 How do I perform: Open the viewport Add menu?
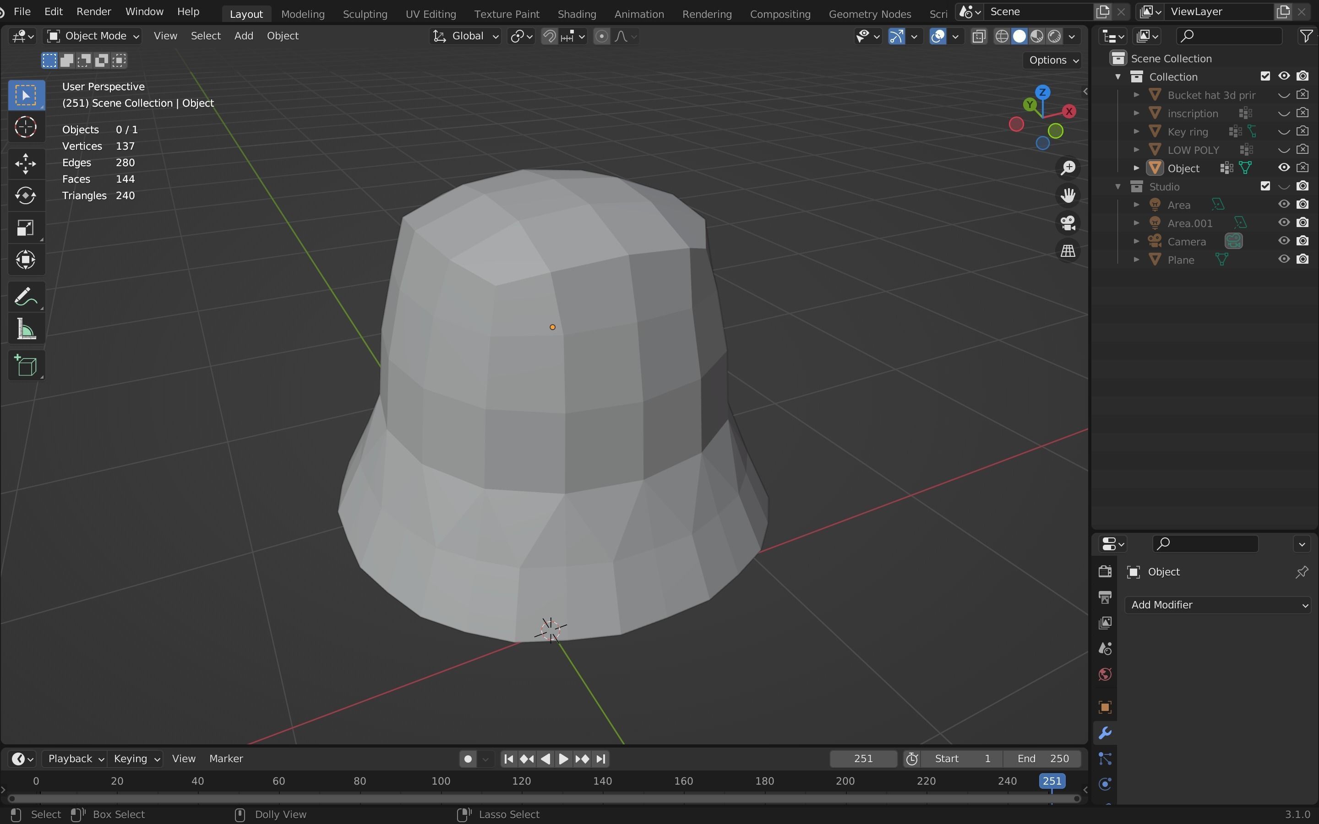tap(244, 36)
